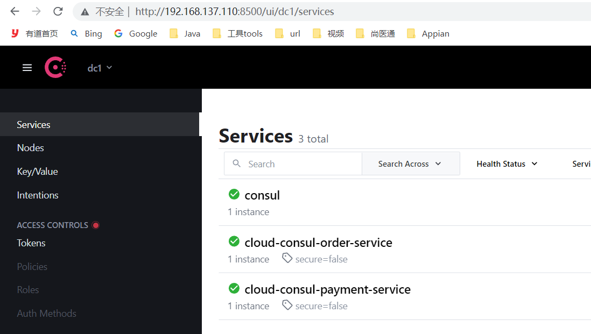Click the '3 total' services count
This screenshot has width=591, height=334.
[x=313, y=139]
